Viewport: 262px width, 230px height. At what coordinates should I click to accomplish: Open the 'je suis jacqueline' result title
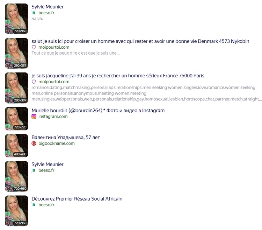[x=118, y=76]
